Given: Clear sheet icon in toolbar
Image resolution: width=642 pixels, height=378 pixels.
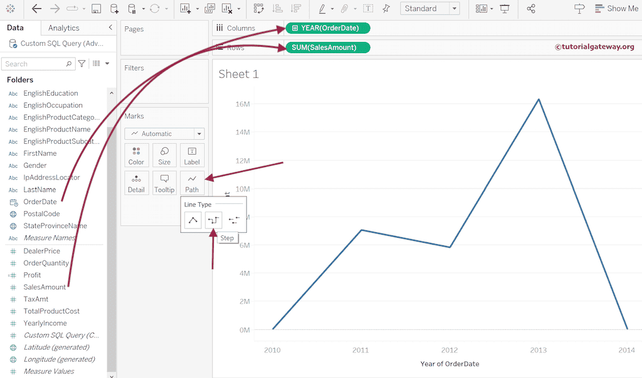Looking at the screenshot, I should (227, 9).
